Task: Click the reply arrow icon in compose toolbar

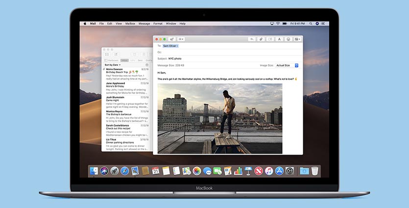Action: pyautogui.click(x=252, y=39)
